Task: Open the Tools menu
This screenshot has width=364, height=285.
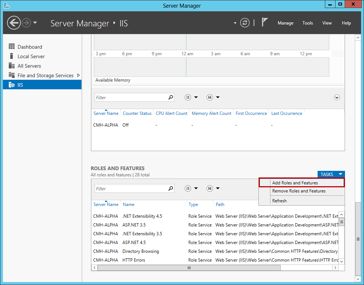Action: (x=307, y=23)
